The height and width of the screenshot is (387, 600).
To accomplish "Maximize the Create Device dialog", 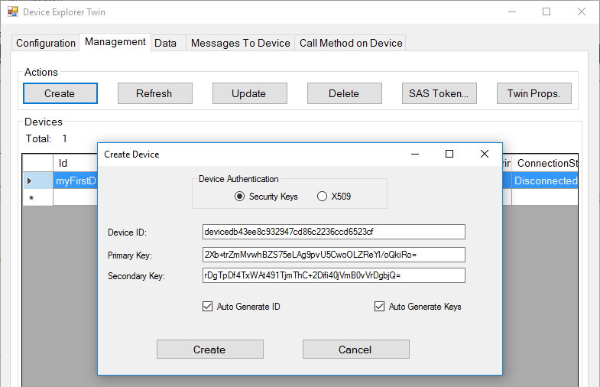I will click(449, 154).
